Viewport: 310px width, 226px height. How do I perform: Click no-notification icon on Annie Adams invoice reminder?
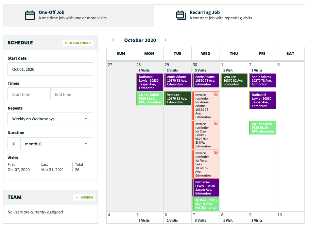[x=216, y=95]
